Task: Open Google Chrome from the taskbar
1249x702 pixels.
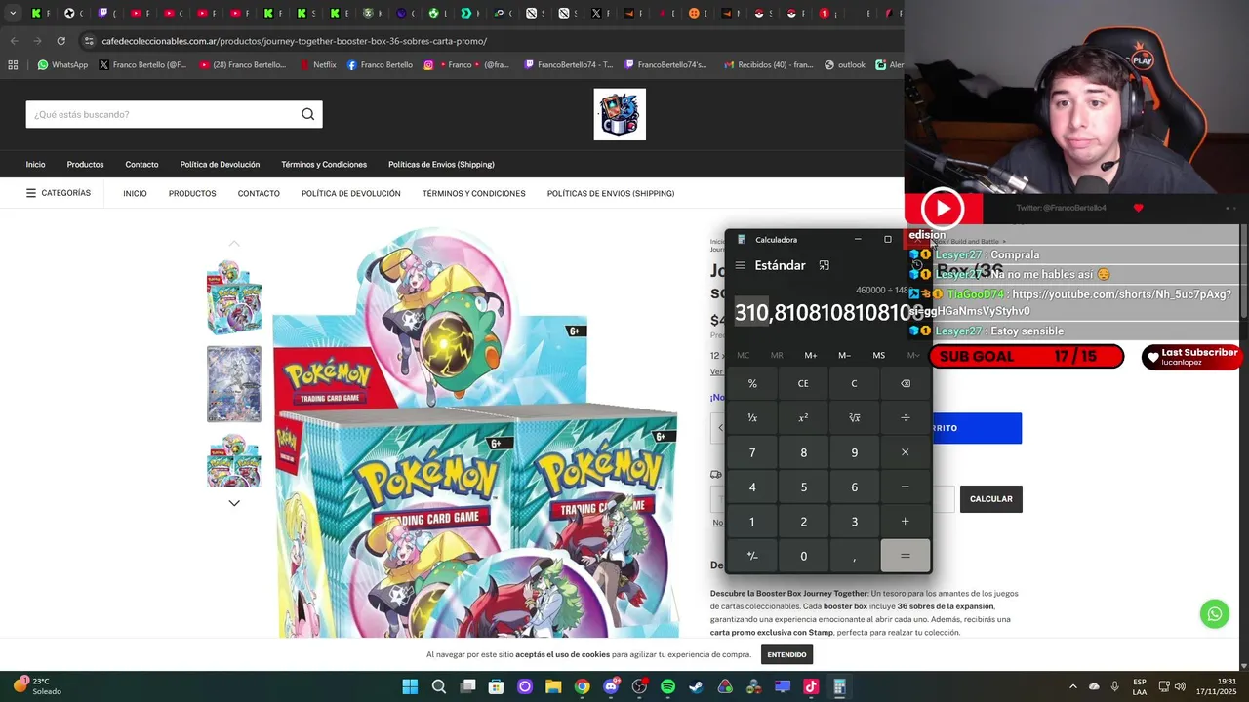Action: (x=582, y=686)
